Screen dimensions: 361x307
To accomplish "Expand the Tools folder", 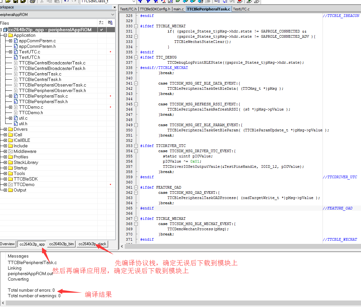I will 5,173.
